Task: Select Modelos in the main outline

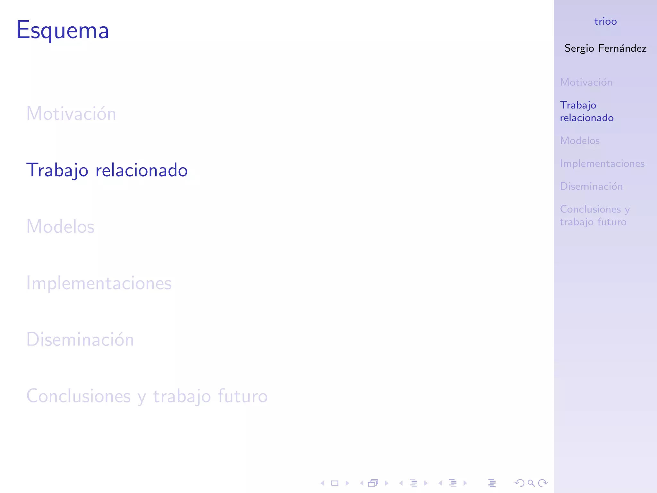Action: pos(60,227)
